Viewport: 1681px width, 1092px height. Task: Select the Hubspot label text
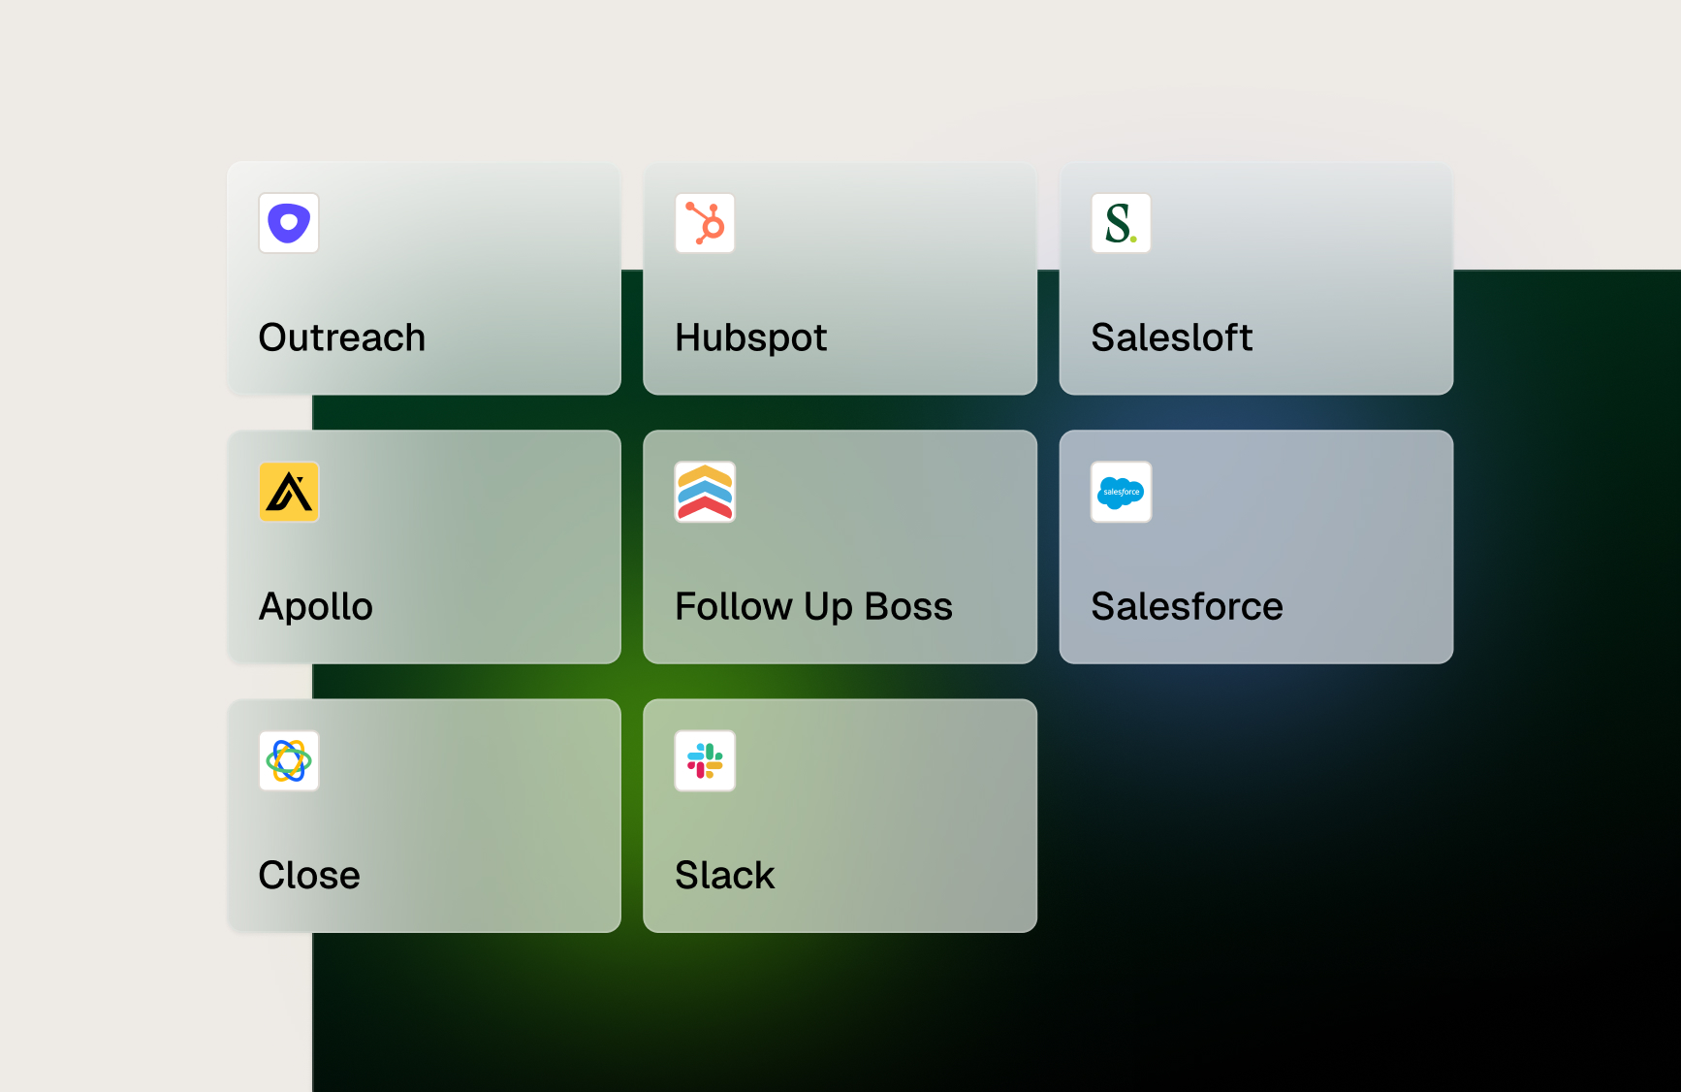coord(751,338)
